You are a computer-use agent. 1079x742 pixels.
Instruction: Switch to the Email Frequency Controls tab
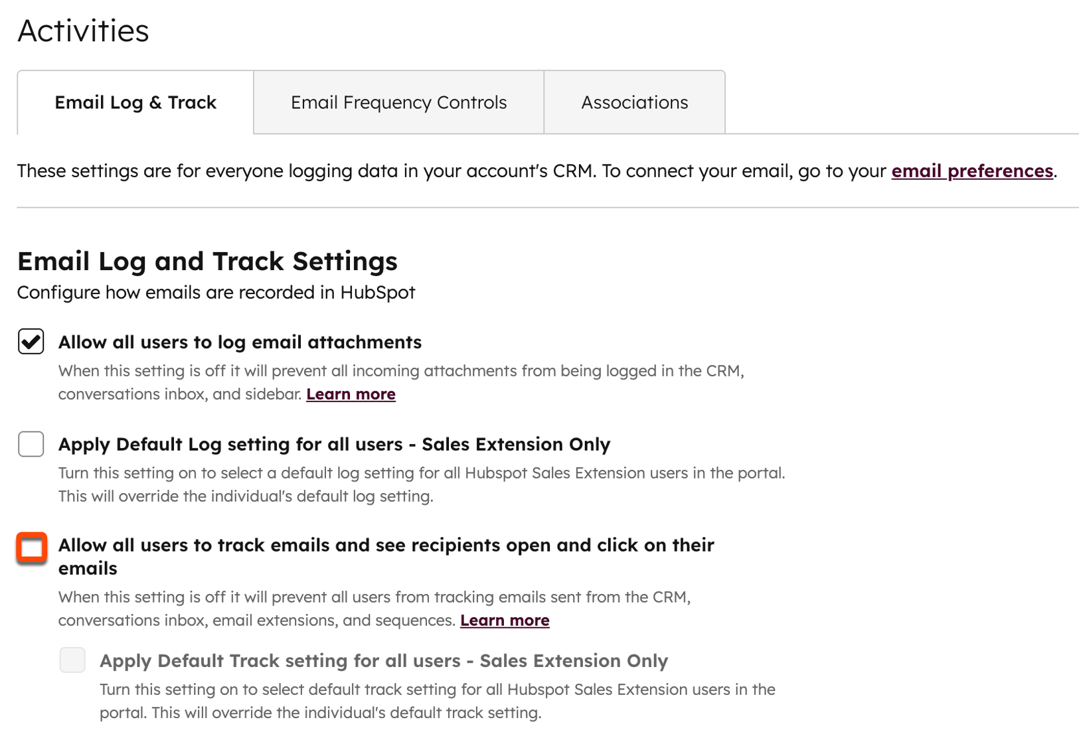(398, 102)
